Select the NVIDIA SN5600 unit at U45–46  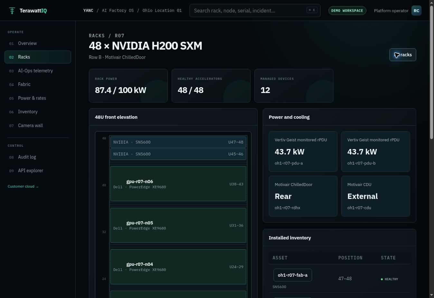(x=178, y=154)
